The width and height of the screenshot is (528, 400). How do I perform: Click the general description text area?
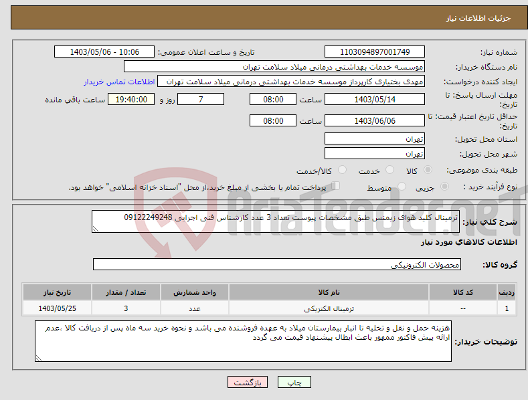click(276, 221)
